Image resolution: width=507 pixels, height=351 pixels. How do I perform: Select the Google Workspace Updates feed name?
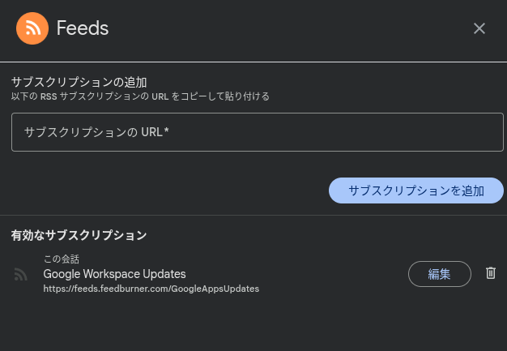(x=114, y=274)
